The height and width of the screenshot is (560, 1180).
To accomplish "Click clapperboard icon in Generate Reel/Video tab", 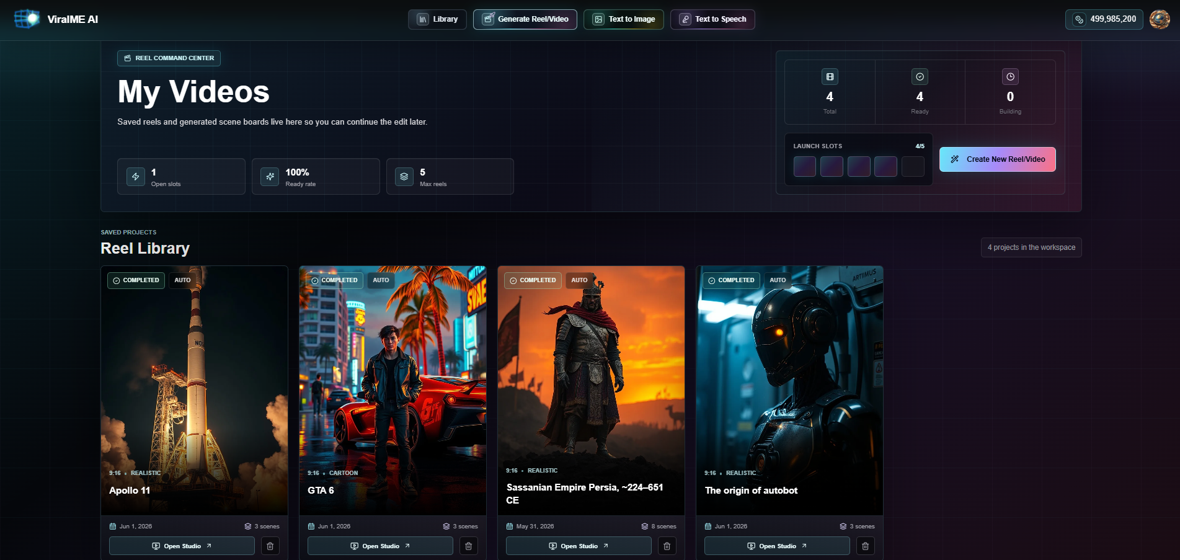I will (488, 19).
